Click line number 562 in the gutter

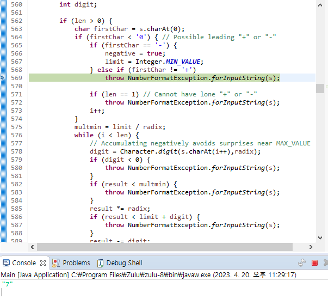click(16, 21)
